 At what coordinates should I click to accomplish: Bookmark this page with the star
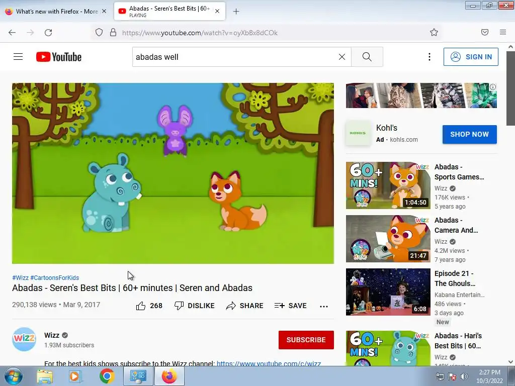(434, 32)
